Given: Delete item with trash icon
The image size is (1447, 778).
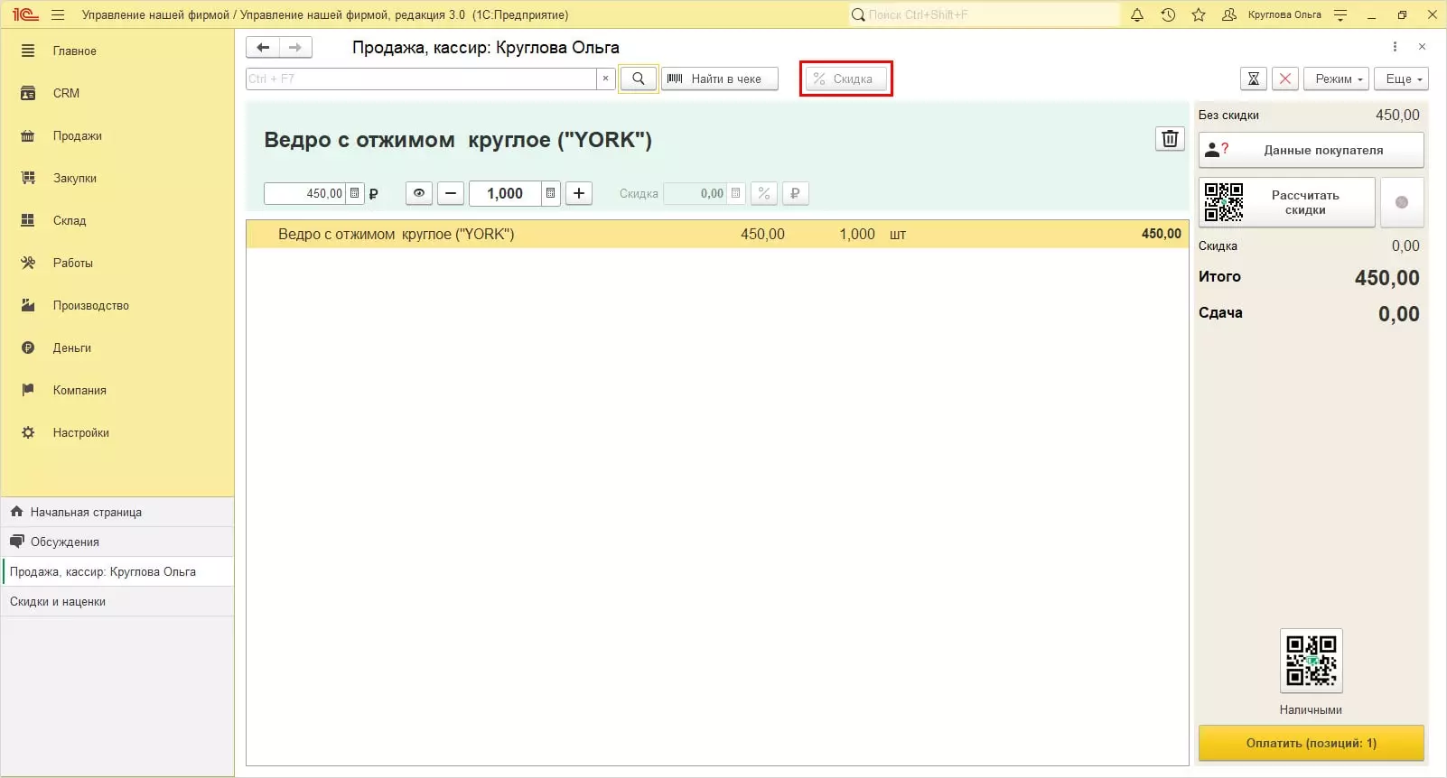Looking at the screenshot, I should [1170, 138].
